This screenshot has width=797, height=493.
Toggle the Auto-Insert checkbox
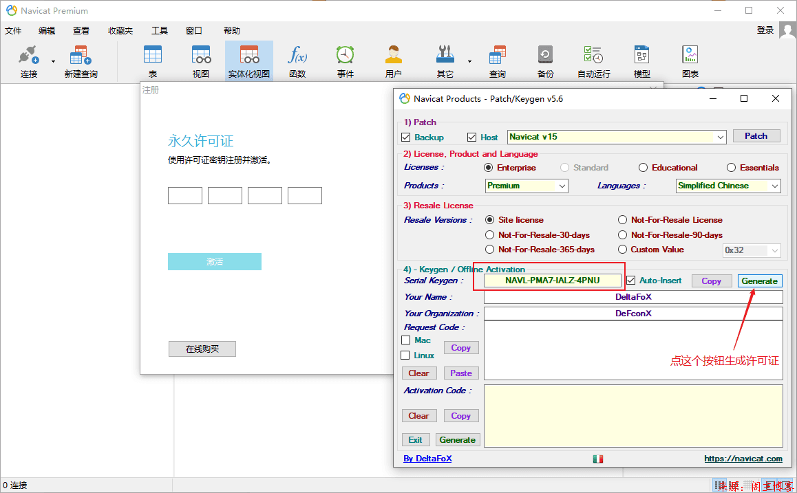pyautogui.click(x=631, y=281)
